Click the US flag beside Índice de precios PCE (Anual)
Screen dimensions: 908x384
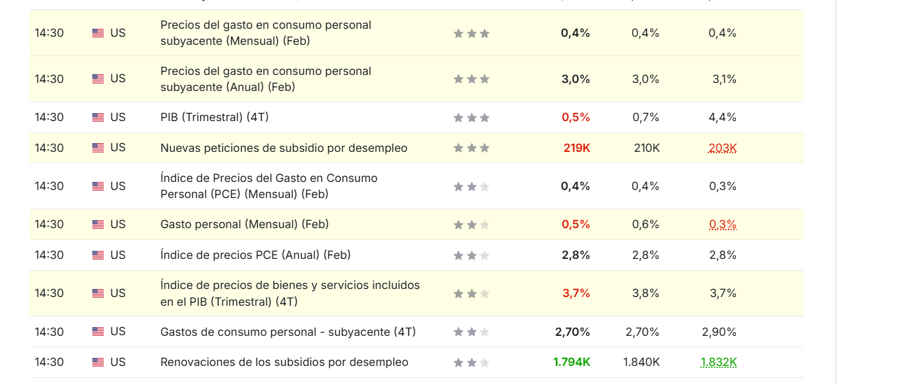(x=98, y=256)
